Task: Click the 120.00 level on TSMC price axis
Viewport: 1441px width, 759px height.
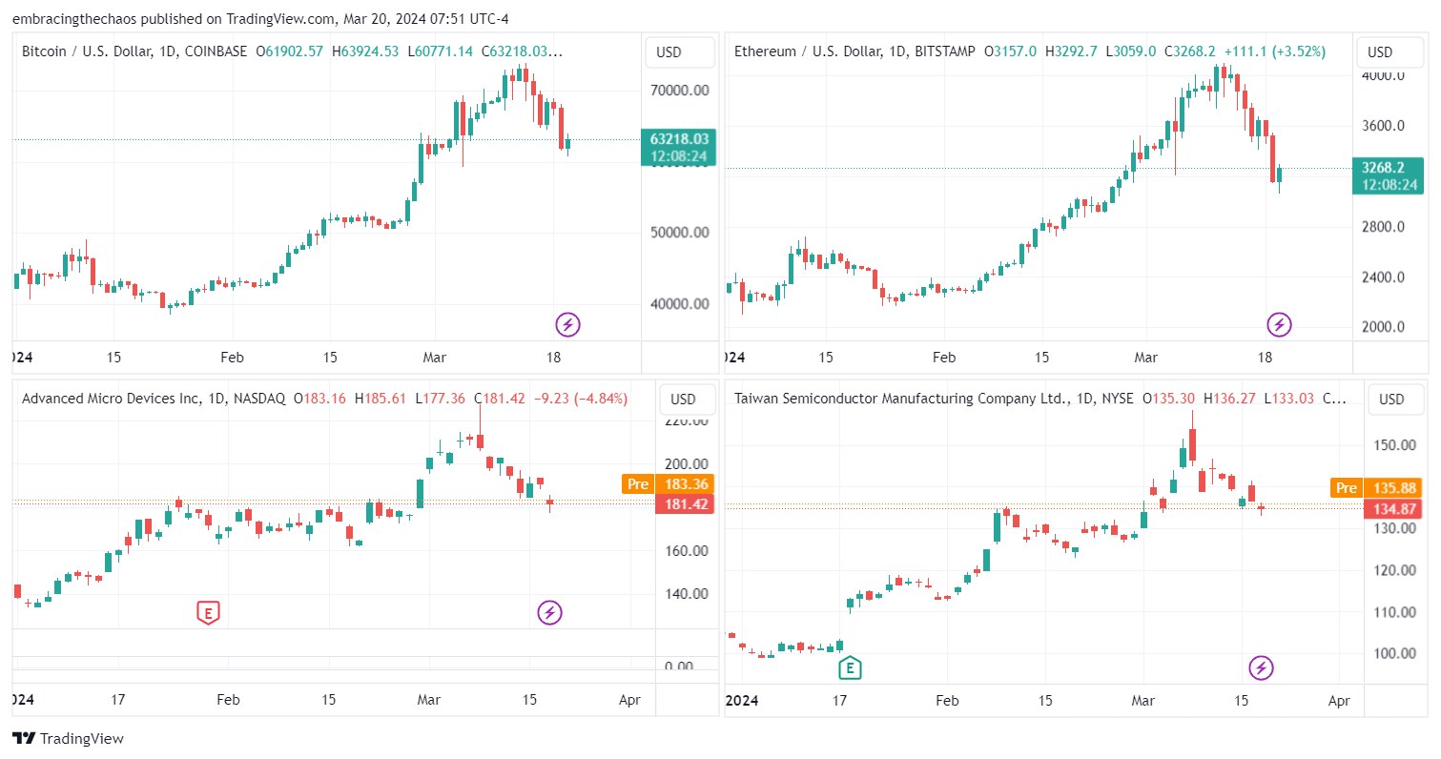Action: 1395,570
